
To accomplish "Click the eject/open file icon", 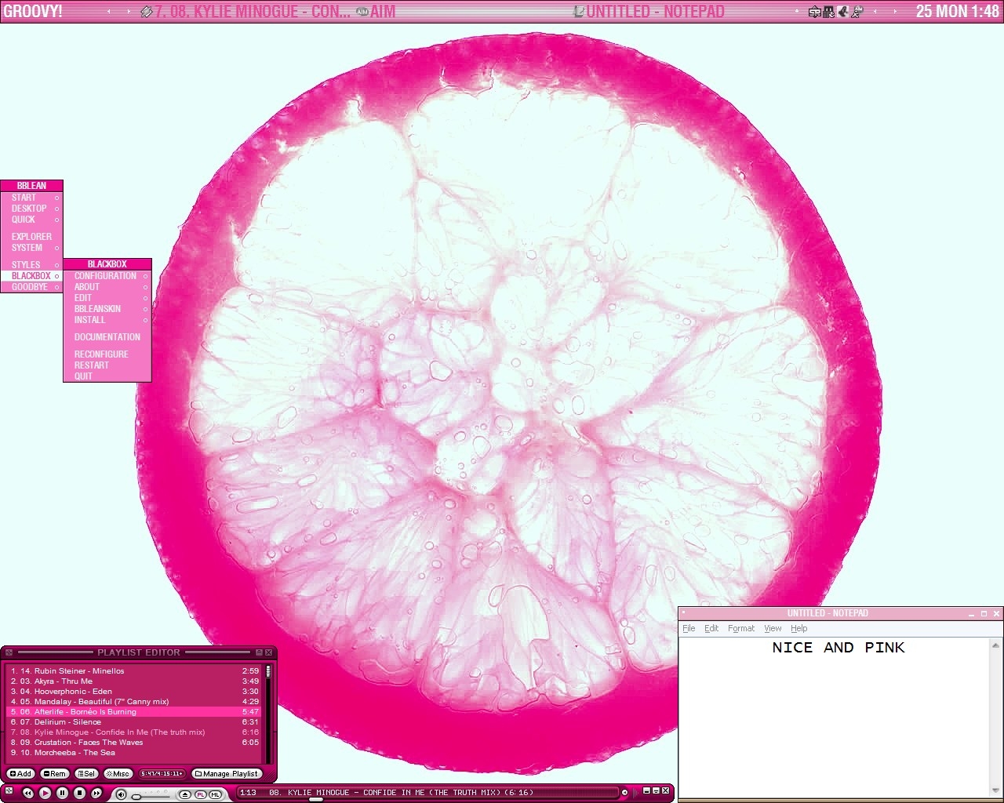I will 184,794.
